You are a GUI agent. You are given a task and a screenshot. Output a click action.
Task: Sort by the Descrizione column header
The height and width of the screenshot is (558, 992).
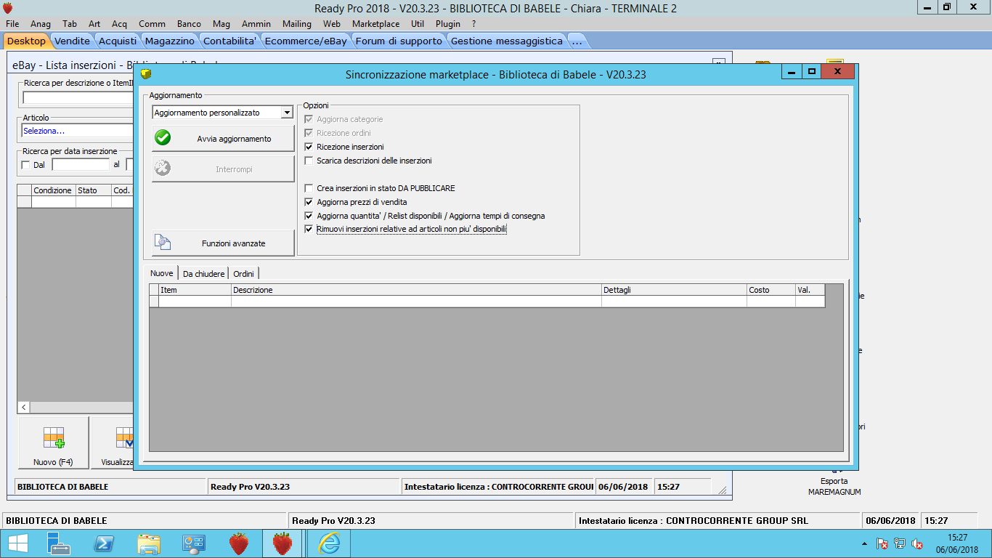(x=416, y=290)
